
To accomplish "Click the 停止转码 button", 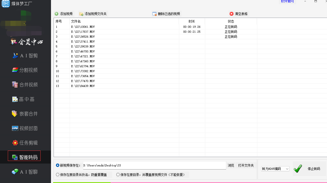I will click(x=309, y=169).
